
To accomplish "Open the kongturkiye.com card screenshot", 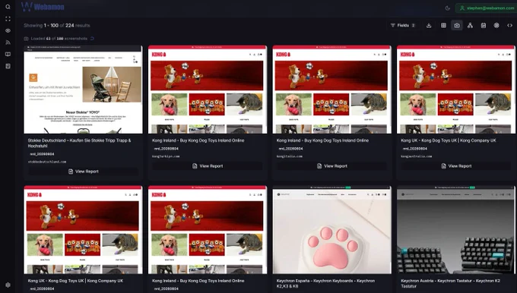I will pos(208,90).
